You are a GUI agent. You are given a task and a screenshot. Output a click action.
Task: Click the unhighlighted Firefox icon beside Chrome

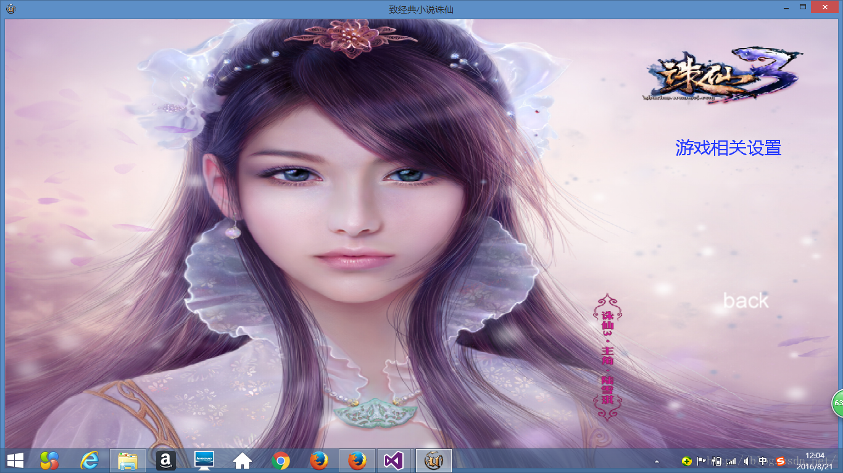(318, 460)
